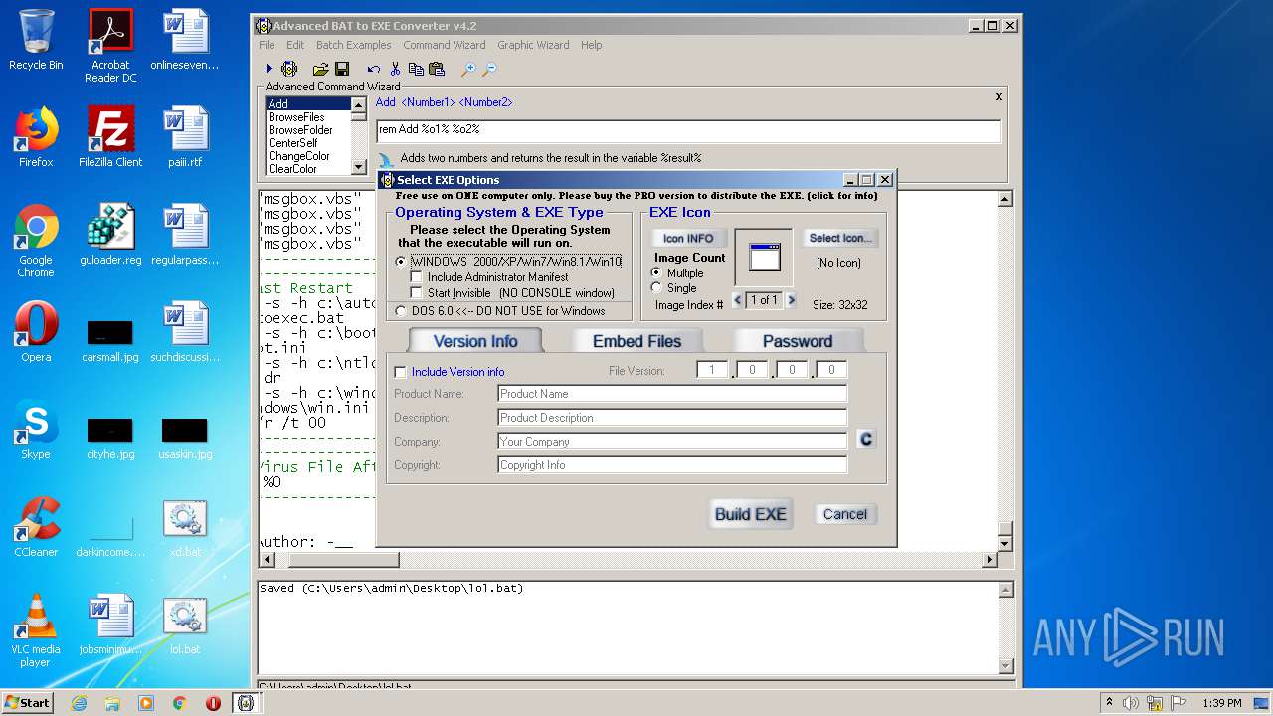The width and height of the screenshot is (1273, 716).
Task: Click the Run batch play arrow icon
Action: 269,69
